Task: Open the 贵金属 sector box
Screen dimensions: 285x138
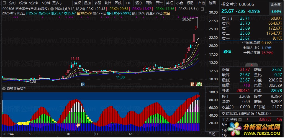Action: click(275, 8)
